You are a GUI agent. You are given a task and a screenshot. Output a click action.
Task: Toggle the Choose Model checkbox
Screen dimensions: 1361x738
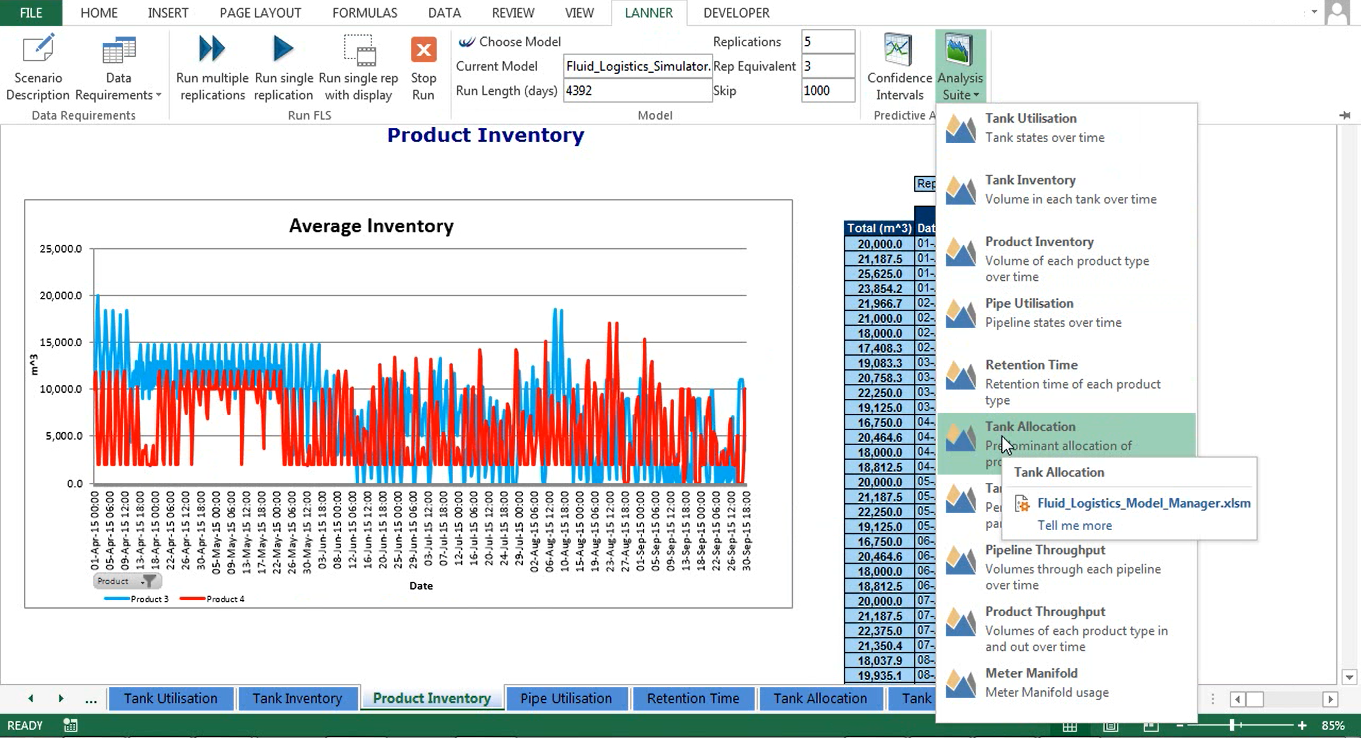[x=465, y=41]
